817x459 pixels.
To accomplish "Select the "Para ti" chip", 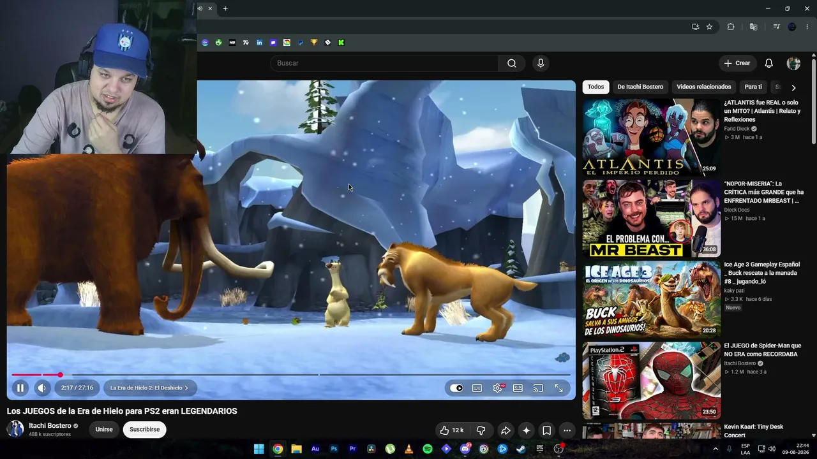I will coord(753,87).
